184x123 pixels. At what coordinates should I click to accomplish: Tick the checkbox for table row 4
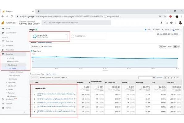[31, 107]
